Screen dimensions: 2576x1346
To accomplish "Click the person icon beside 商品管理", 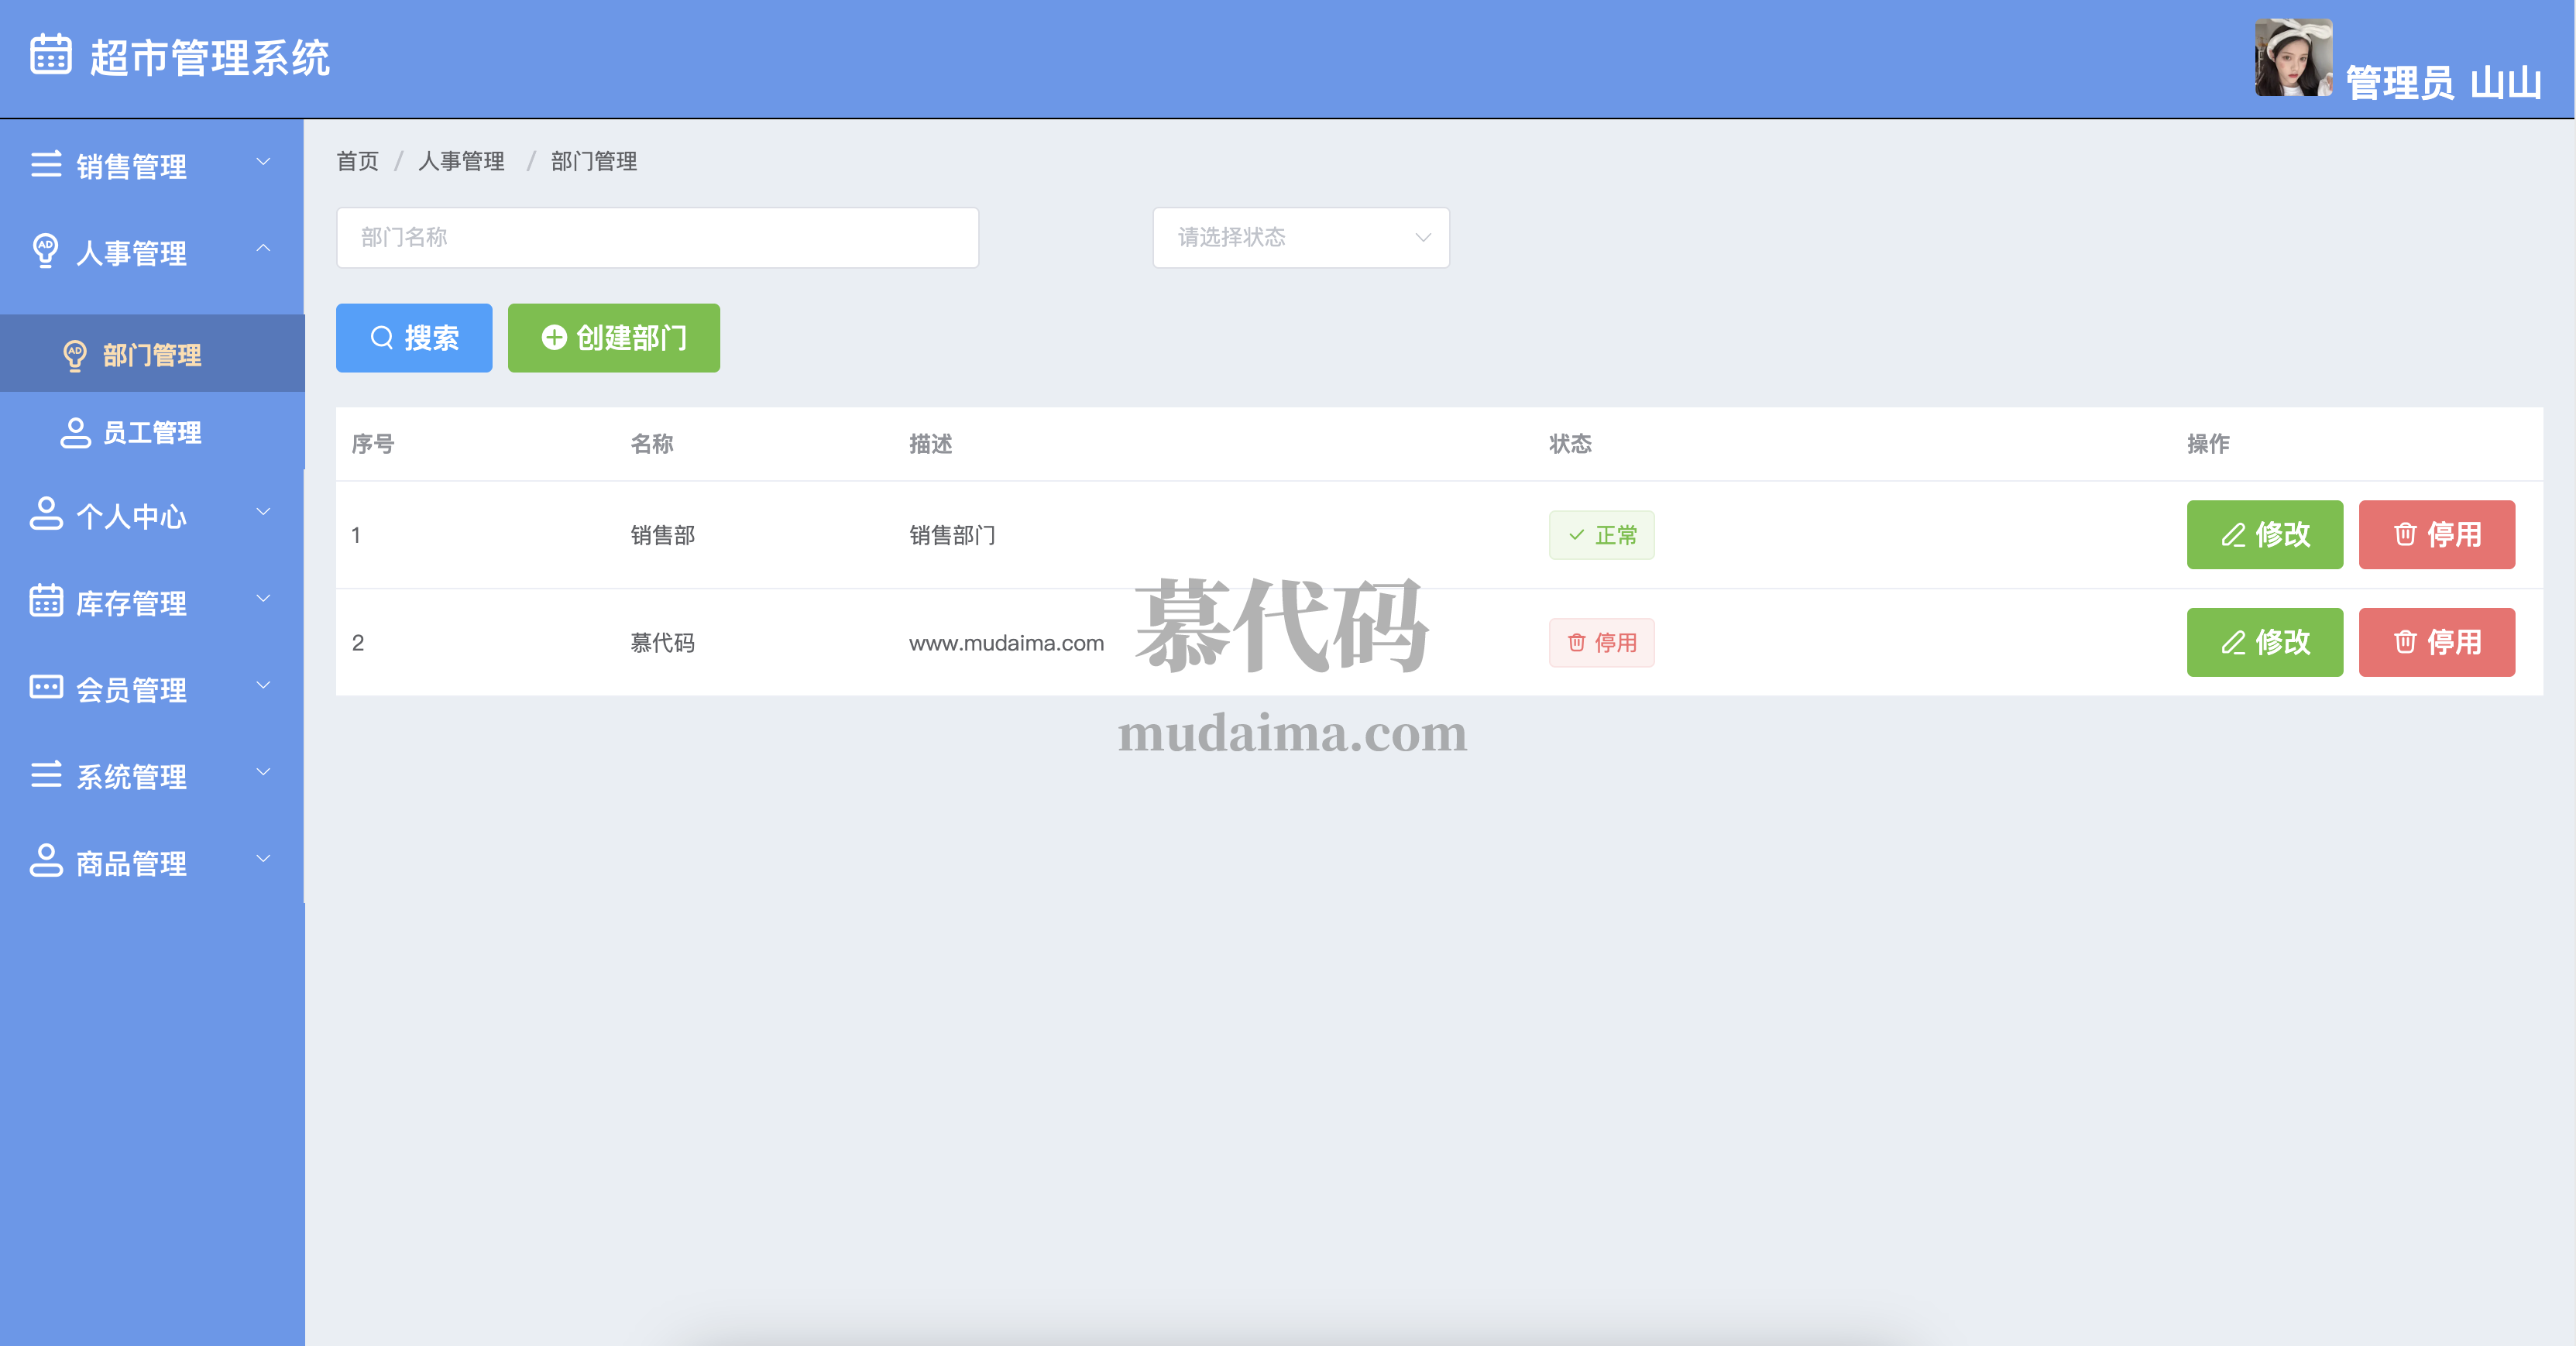I will (x=46, y=861).
